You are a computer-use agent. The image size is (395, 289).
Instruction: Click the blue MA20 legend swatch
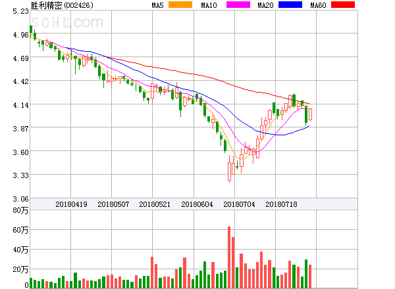coord(290,5)
